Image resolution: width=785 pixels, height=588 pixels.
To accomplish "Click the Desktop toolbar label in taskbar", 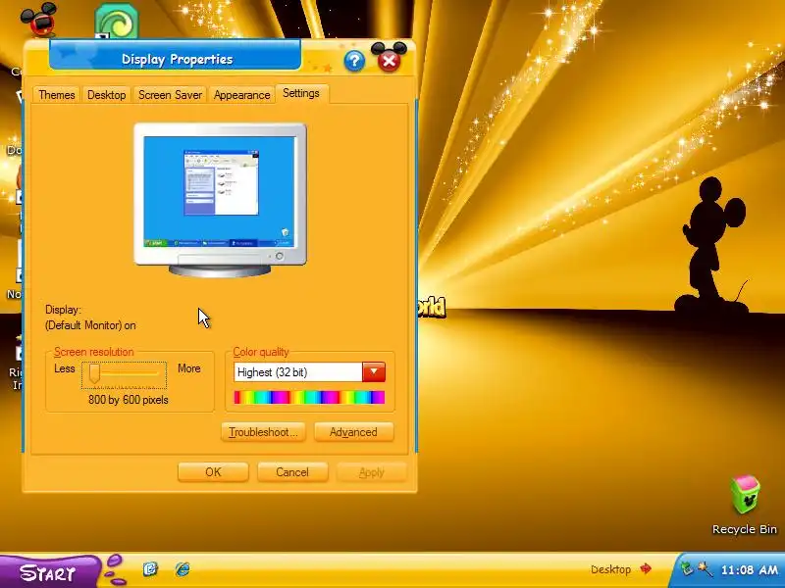I will 610,569.
